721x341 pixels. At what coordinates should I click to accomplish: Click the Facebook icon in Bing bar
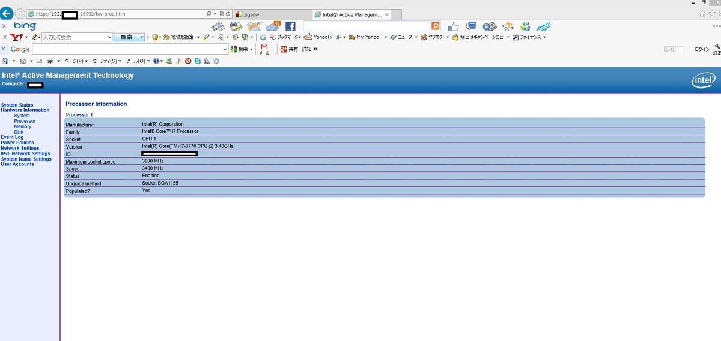(290, 26)
